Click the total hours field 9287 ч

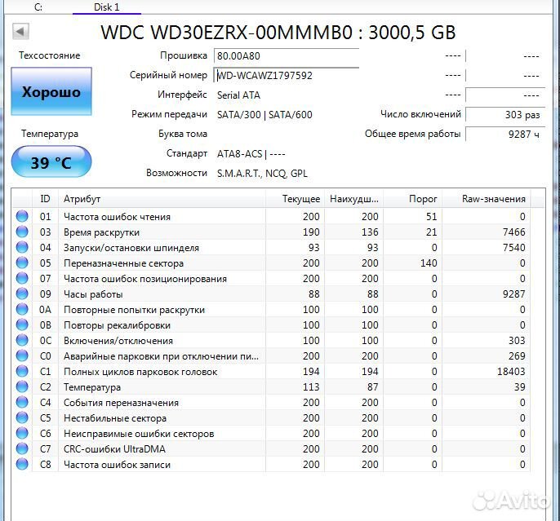click(x=505, y=134)
